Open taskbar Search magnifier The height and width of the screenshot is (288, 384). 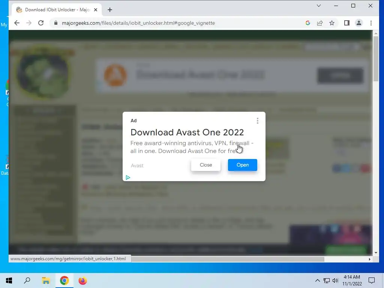pos(27,280)
